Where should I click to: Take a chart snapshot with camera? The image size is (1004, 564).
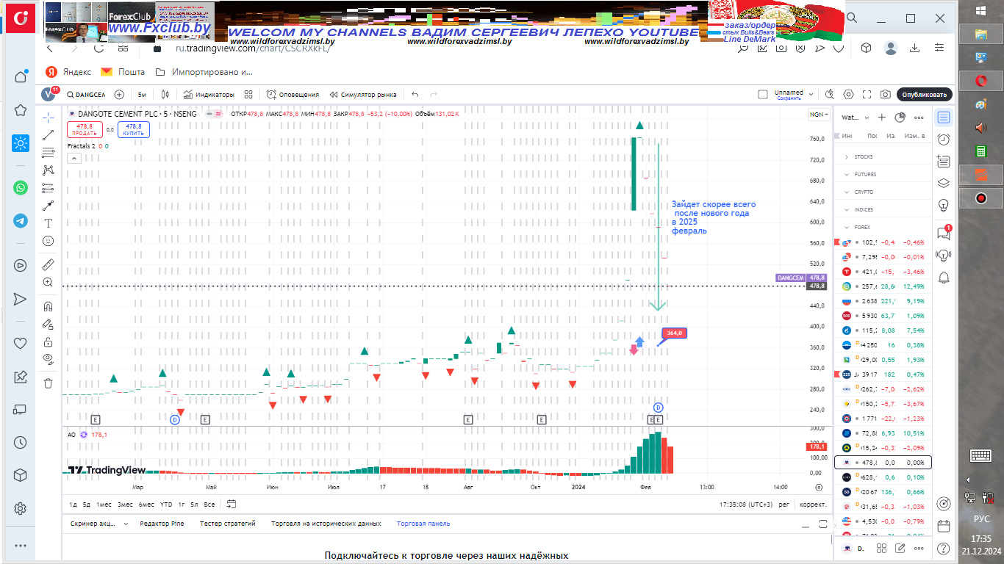tap(886, 95)
